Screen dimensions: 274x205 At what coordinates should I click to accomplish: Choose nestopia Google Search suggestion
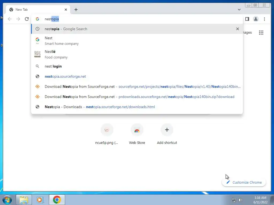[x=137, y=29]
